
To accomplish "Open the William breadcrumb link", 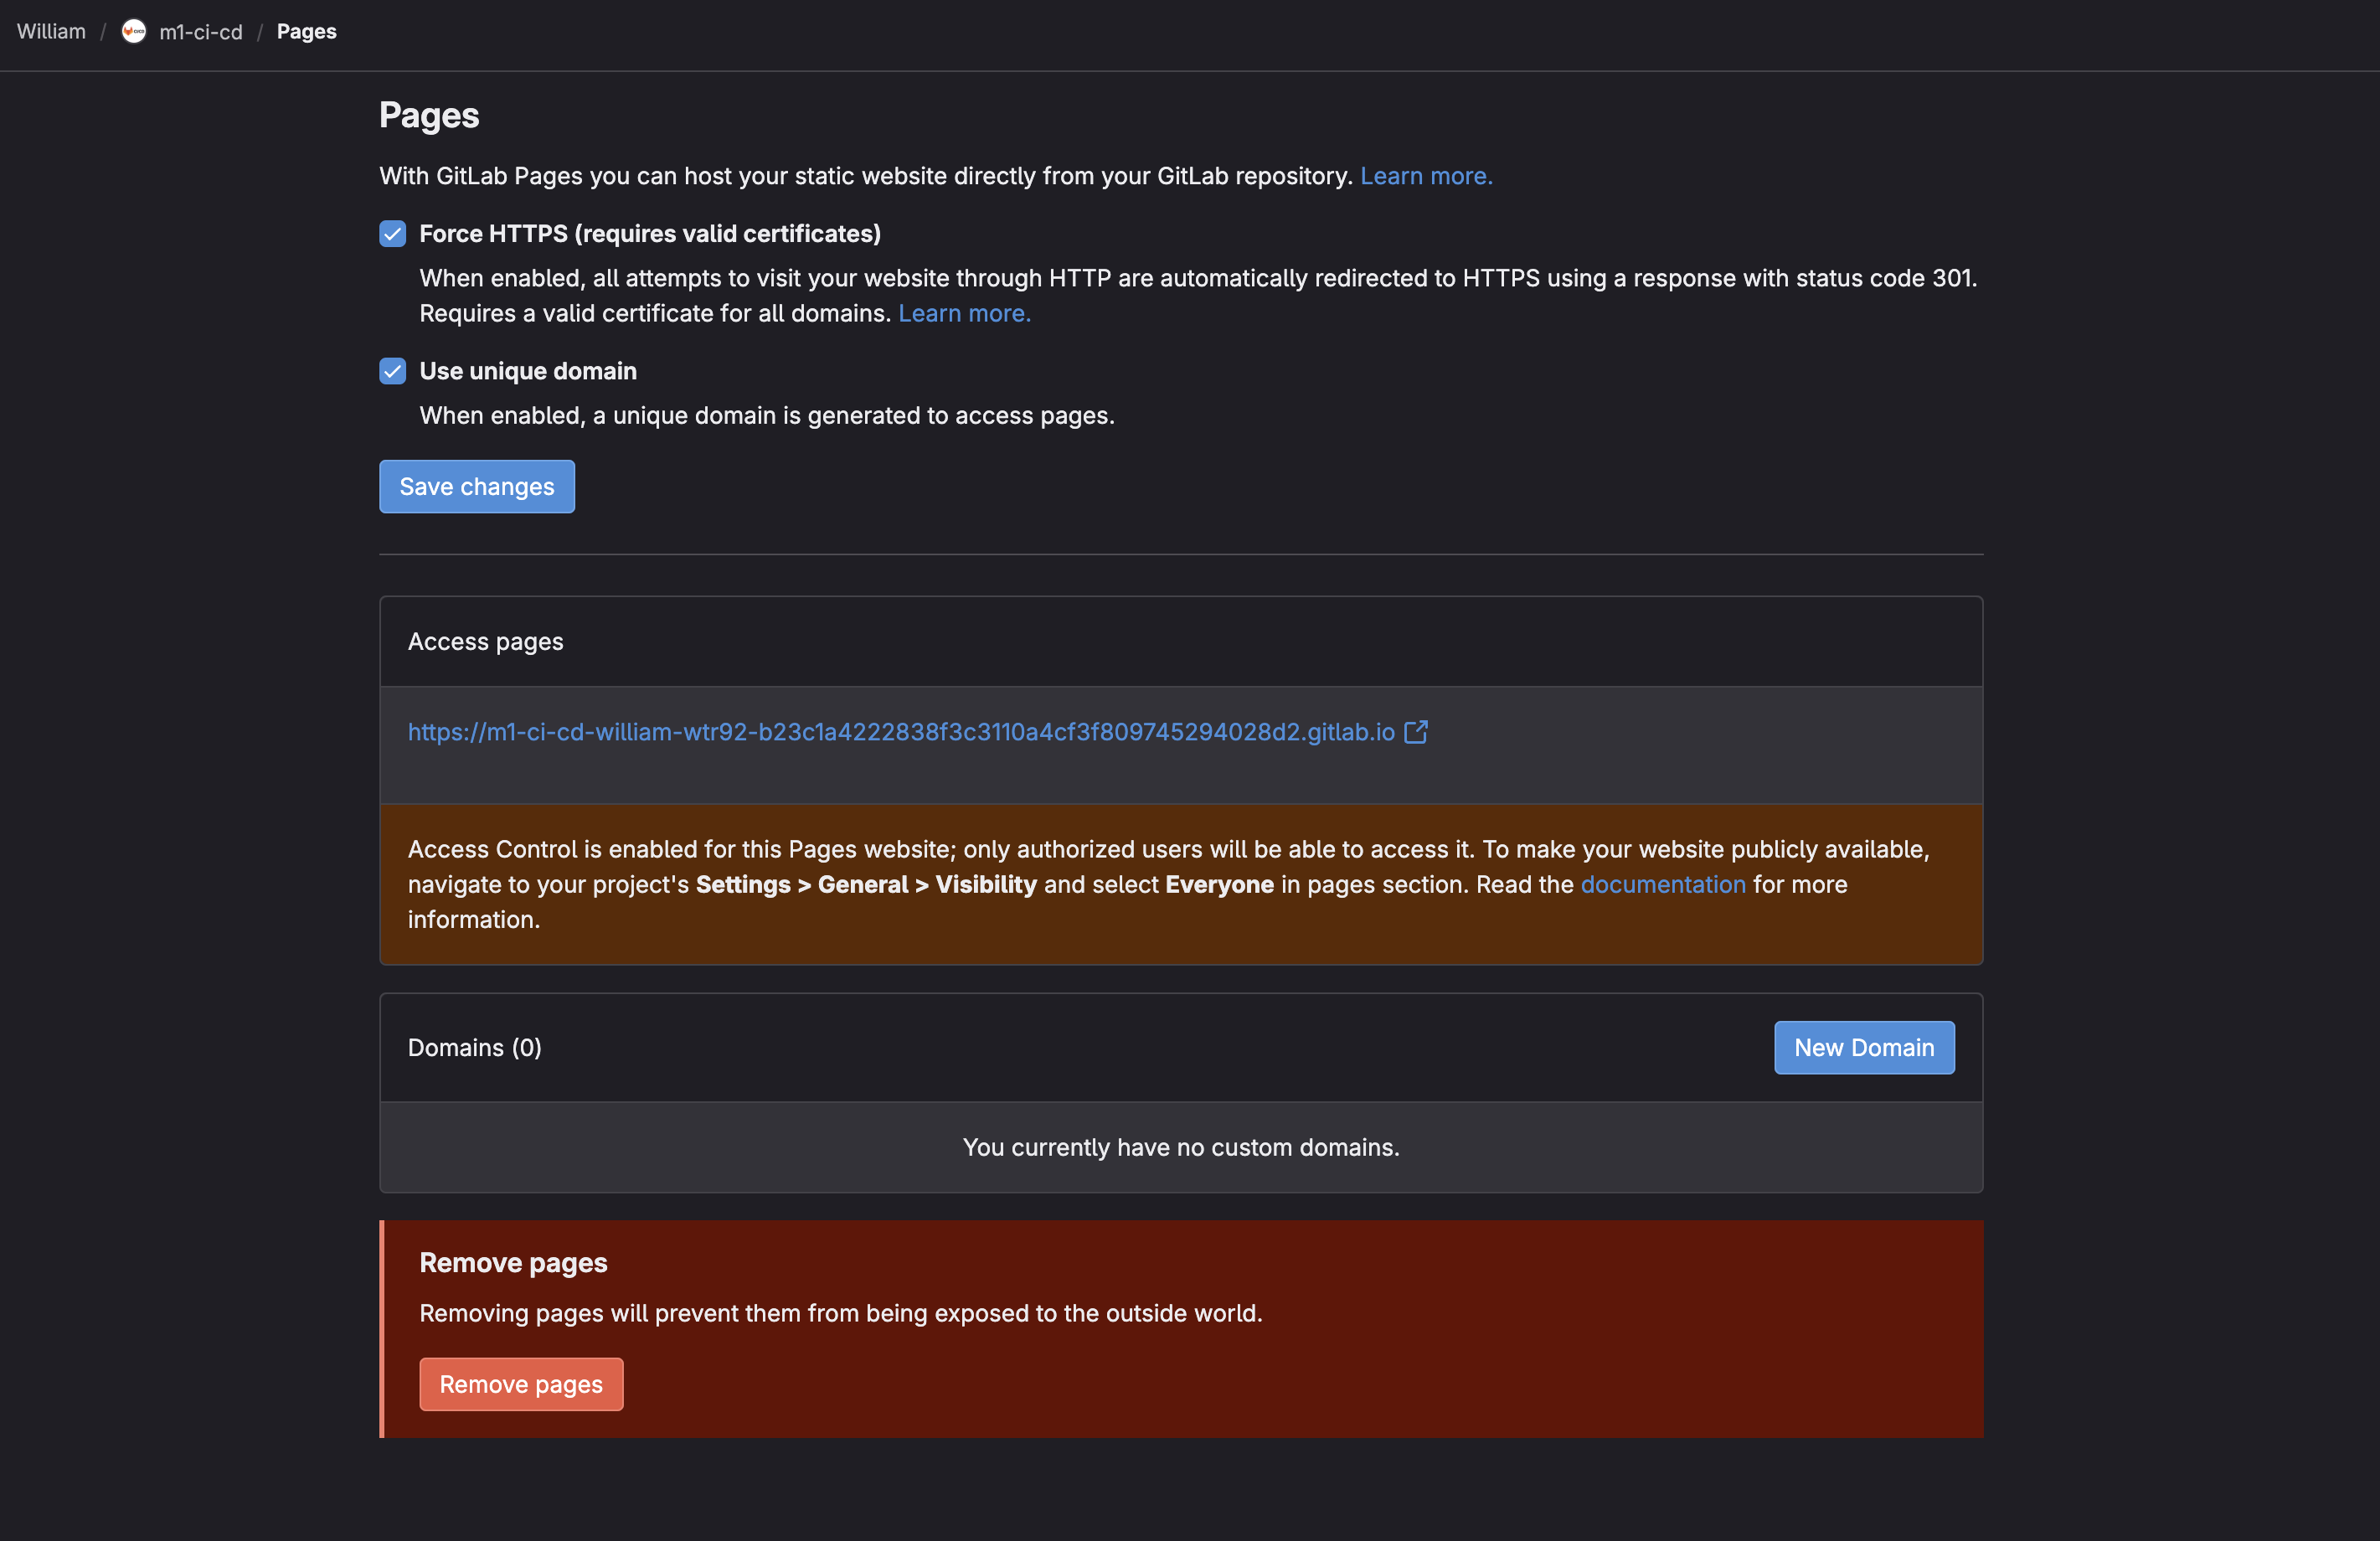I will pos(51,32).
